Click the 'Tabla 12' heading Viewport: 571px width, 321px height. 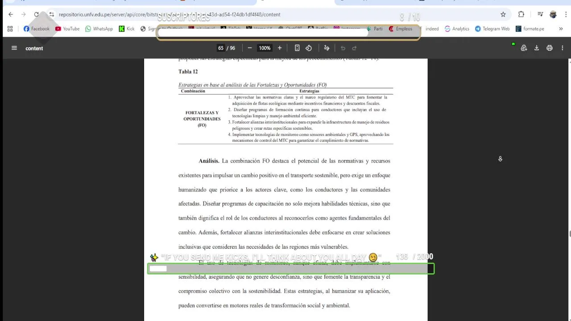coord(188,72)
